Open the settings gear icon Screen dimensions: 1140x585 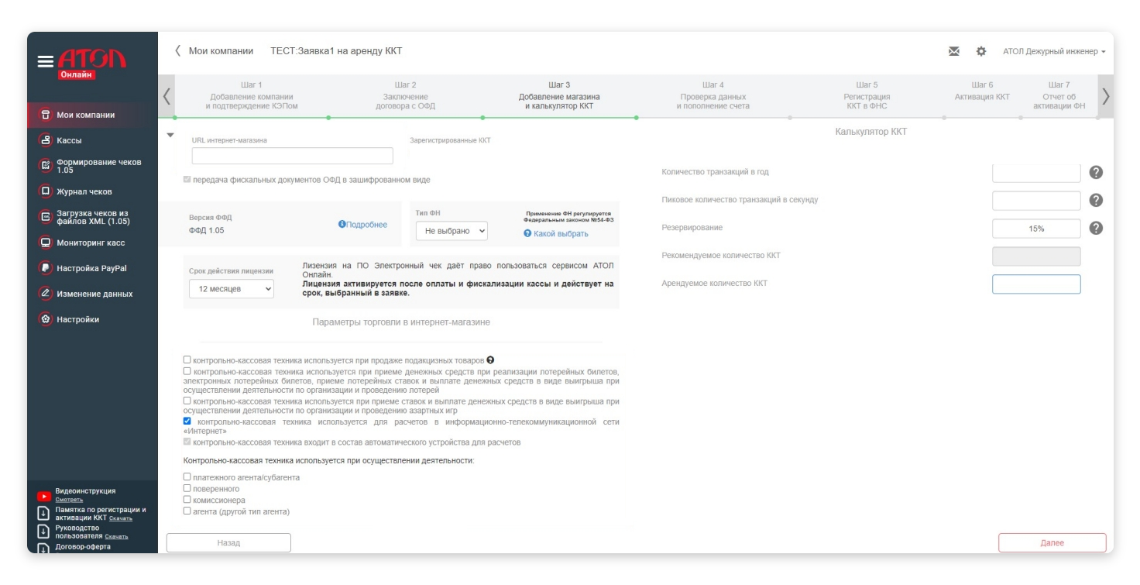(x=981, y=51)
